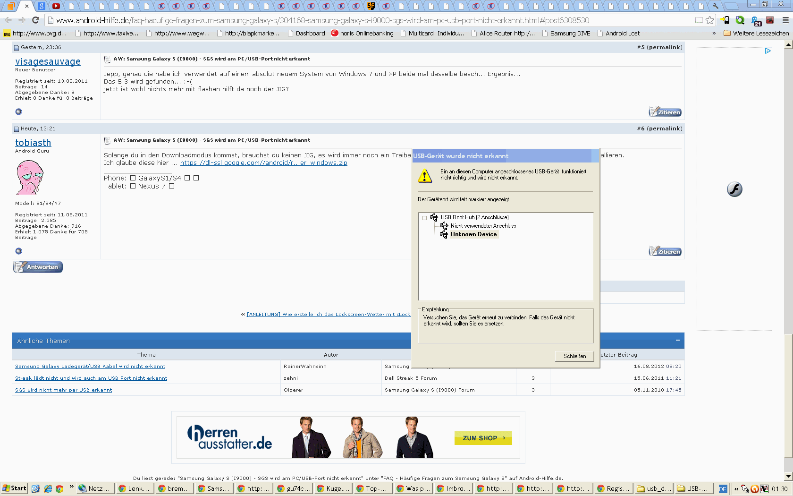Open the Chrome hamburger menu
This screenshot has width=793, height=496.
tap(785, 20)
